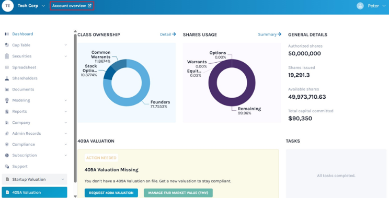Click the 50,000,000 authorized shares value

[x=304, y=53]
